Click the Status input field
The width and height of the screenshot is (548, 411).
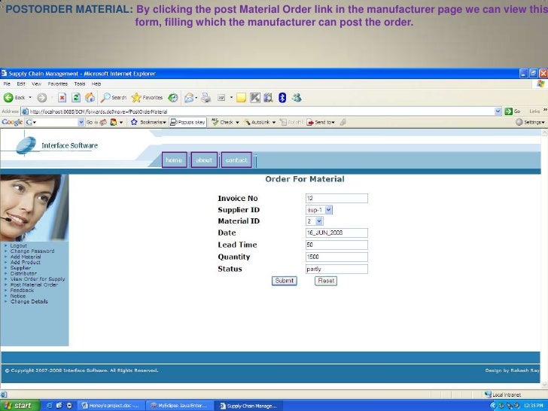[x=336, y=269]
